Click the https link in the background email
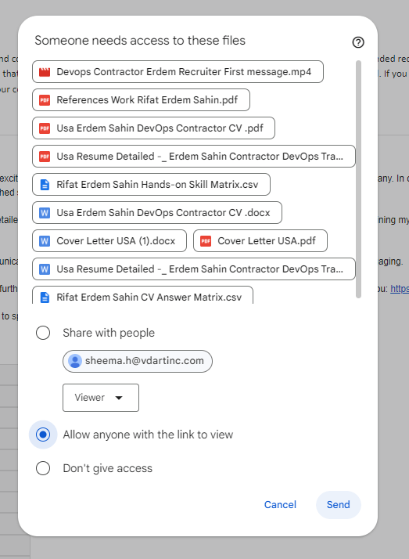 pos(400,289)
